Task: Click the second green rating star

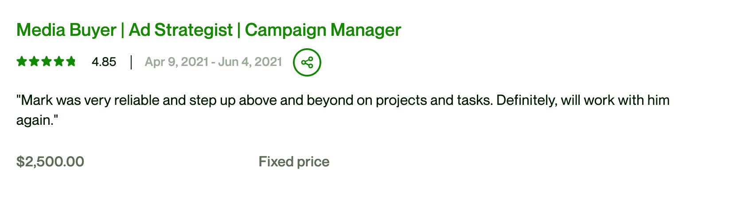Action: point(34,62)
